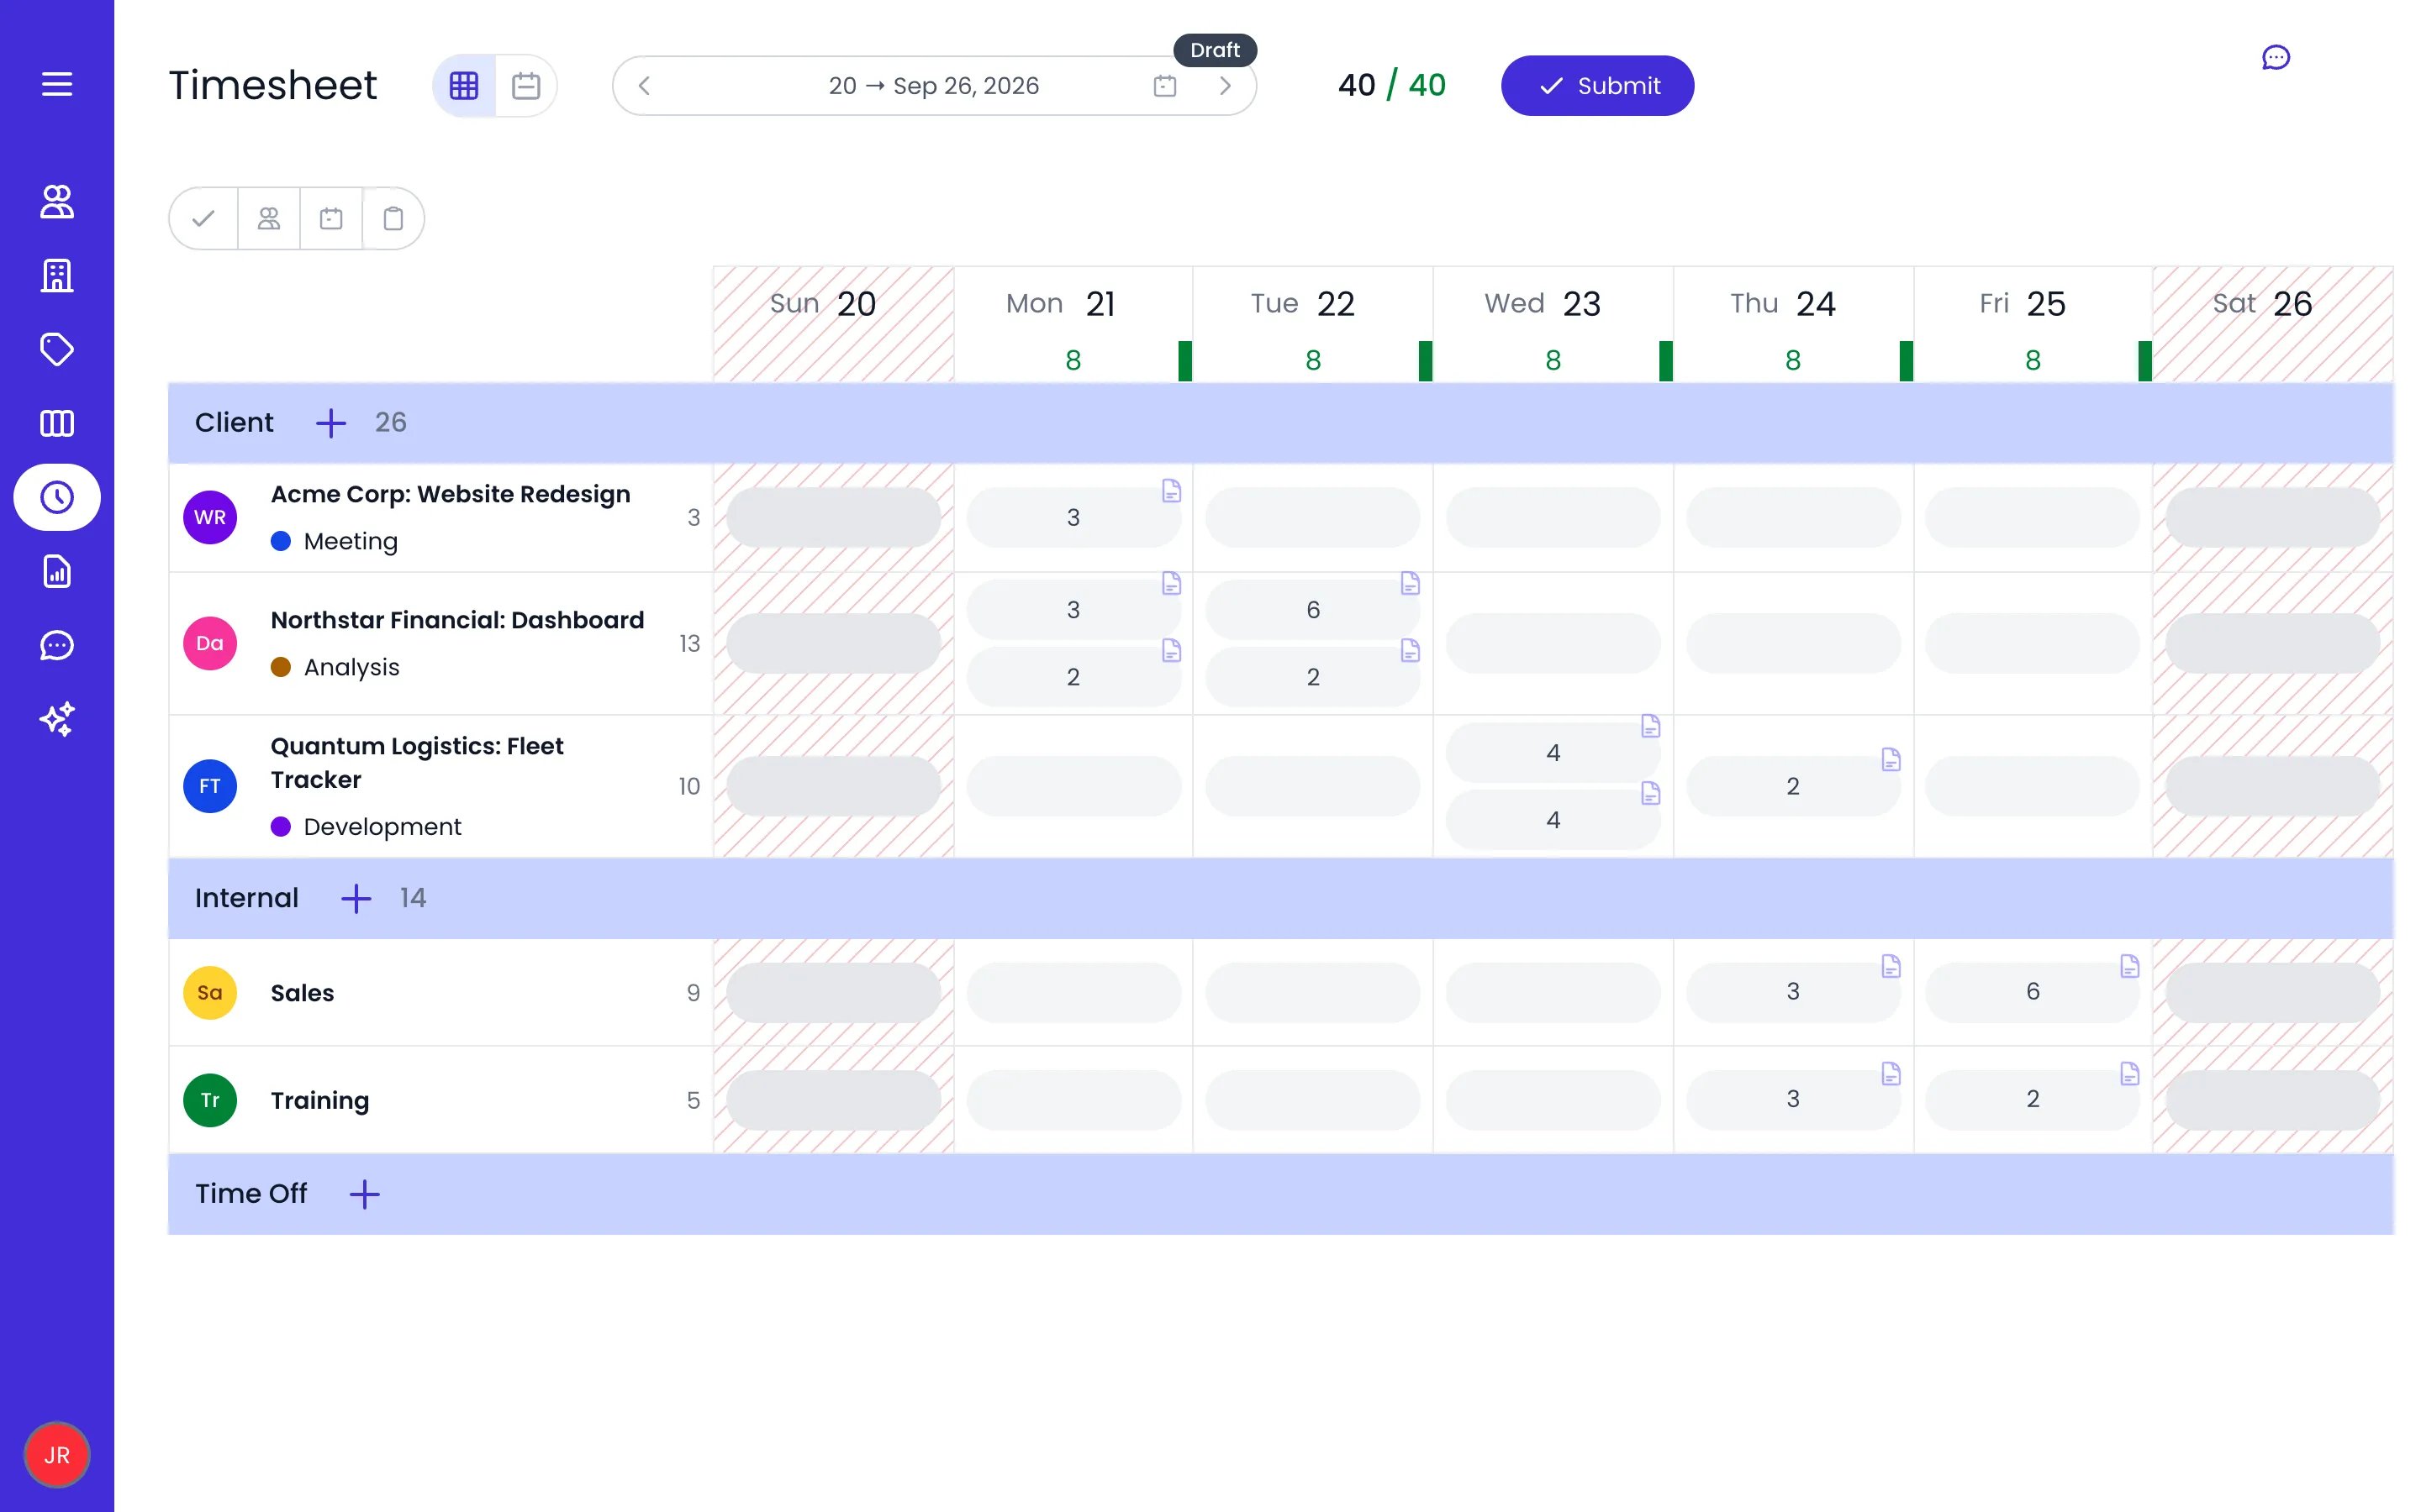The width and height of the screenshot is (2421, 1512).
Task: Switch to grid view of timesheet
Action: point(464,86)
